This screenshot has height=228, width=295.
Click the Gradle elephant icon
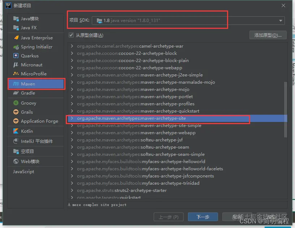tap(16, 93)
